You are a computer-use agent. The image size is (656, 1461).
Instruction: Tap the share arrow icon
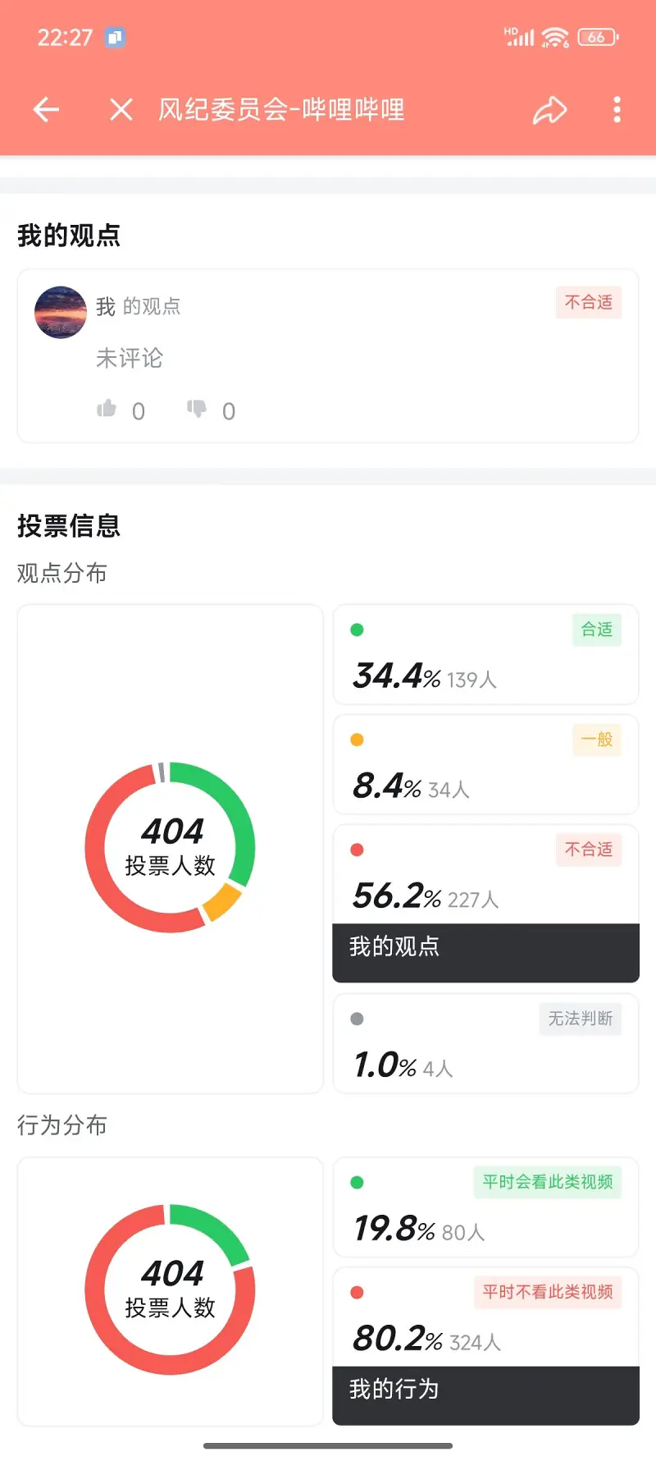point(549,110)
